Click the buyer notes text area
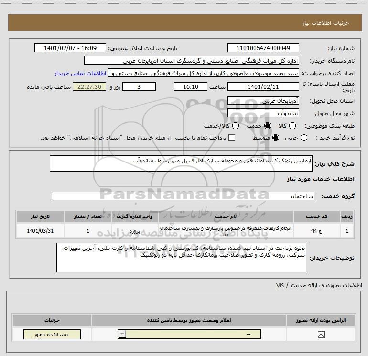368x356 pixels. click(181, 258)
